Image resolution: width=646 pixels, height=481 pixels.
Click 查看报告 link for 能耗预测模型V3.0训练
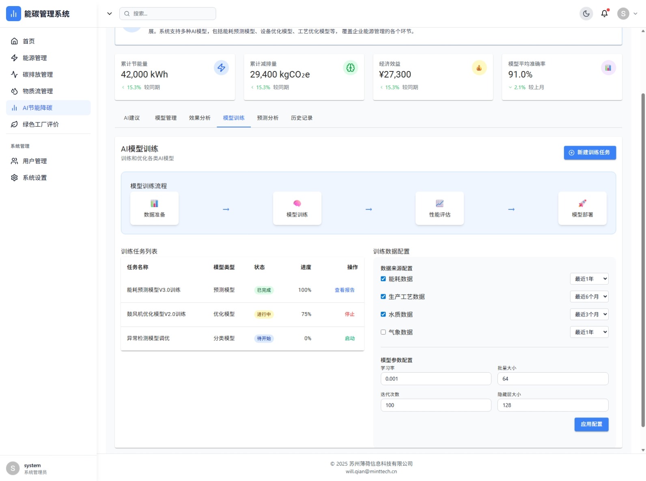345,290
